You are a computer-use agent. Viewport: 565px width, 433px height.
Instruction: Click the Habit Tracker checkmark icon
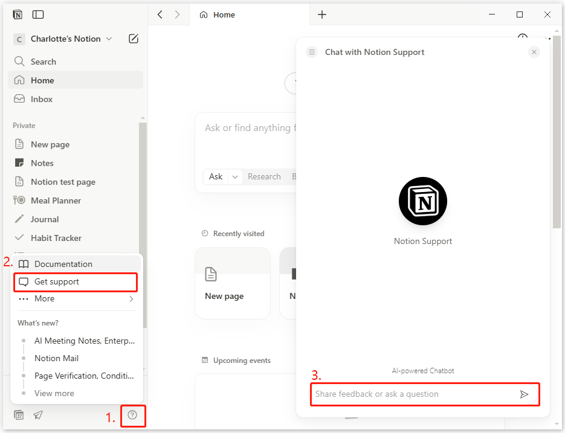19,237
